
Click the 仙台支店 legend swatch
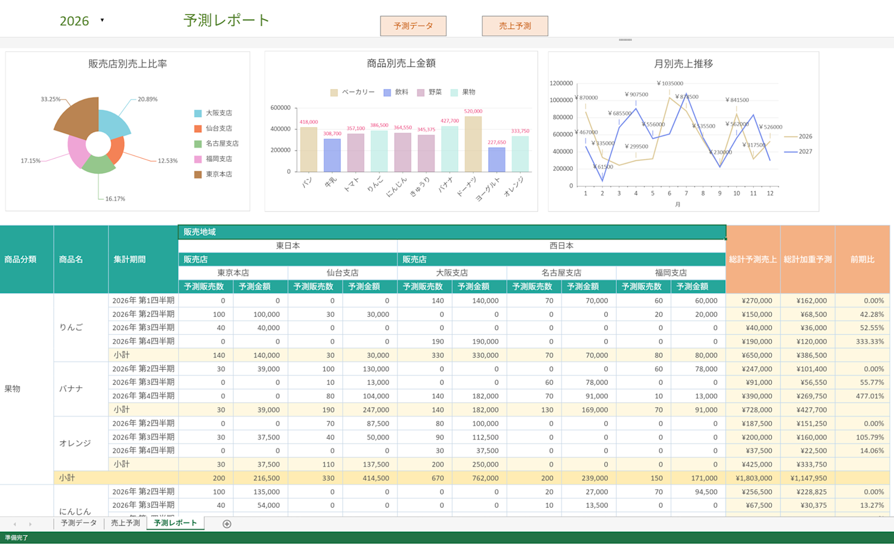tap(198, 129)
